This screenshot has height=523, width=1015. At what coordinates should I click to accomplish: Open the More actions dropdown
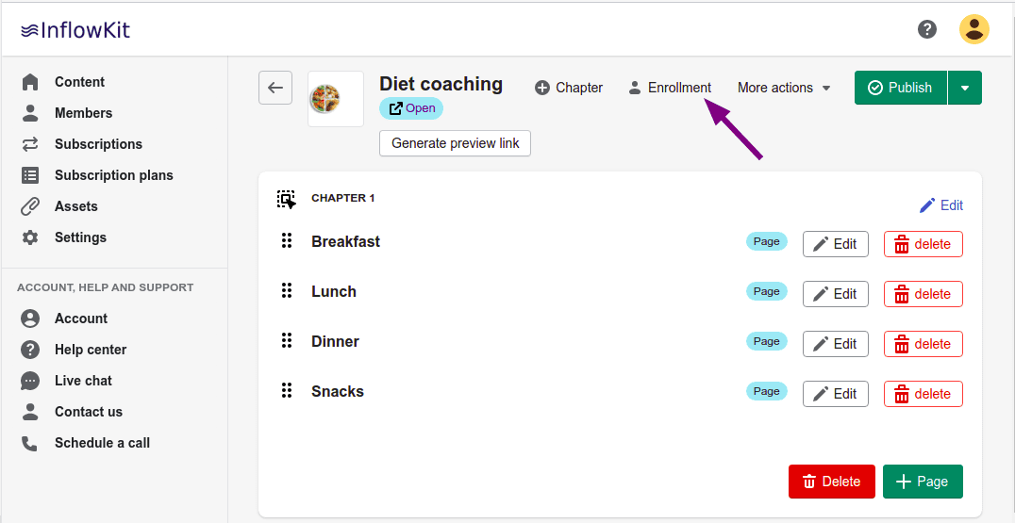784,88
